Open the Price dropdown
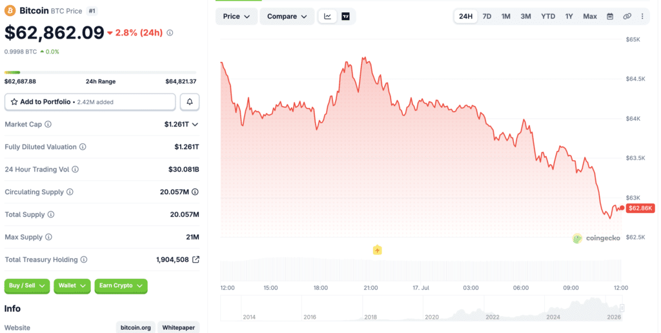Screen dimensions: 661x333 pos(236,16)
